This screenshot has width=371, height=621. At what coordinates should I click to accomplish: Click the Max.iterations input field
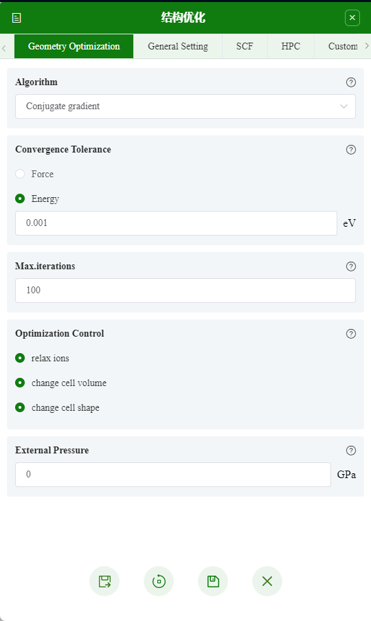(x=185, y=291)
